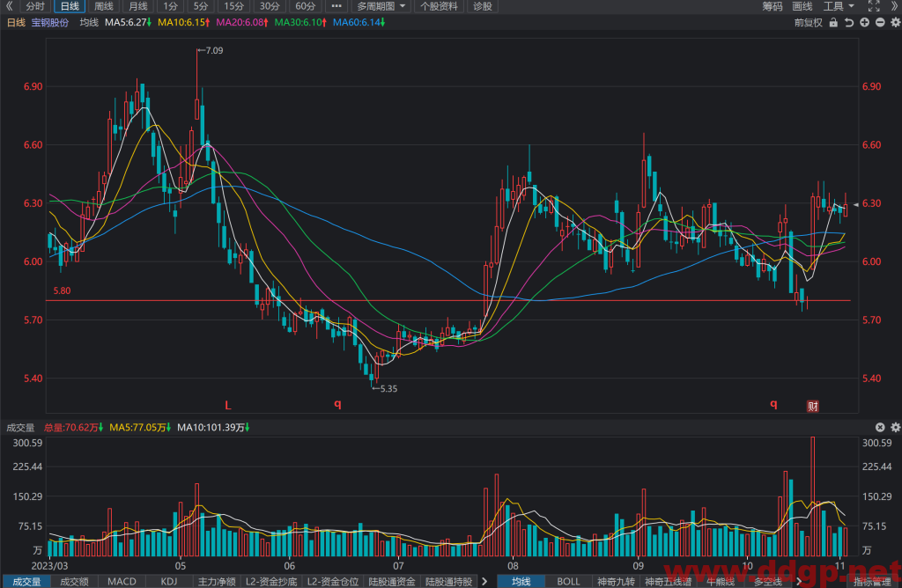Click the red q marker near June
The image size is (902, 588).
(337, 404)
